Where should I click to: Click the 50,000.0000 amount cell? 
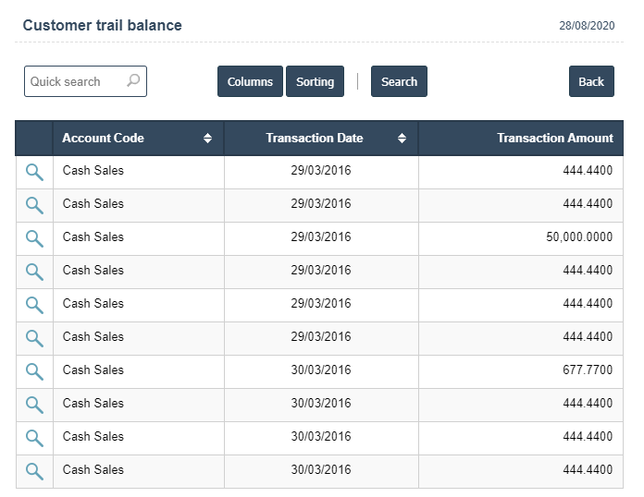(578, 237)
